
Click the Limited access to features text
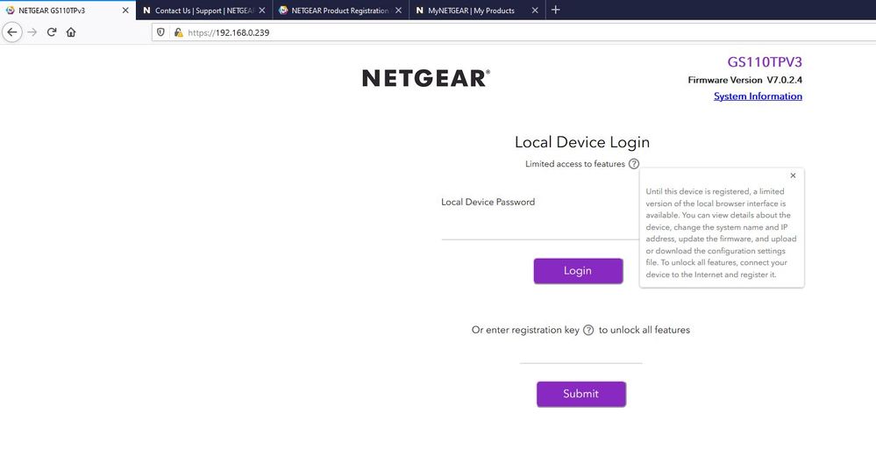pos(575,164)
